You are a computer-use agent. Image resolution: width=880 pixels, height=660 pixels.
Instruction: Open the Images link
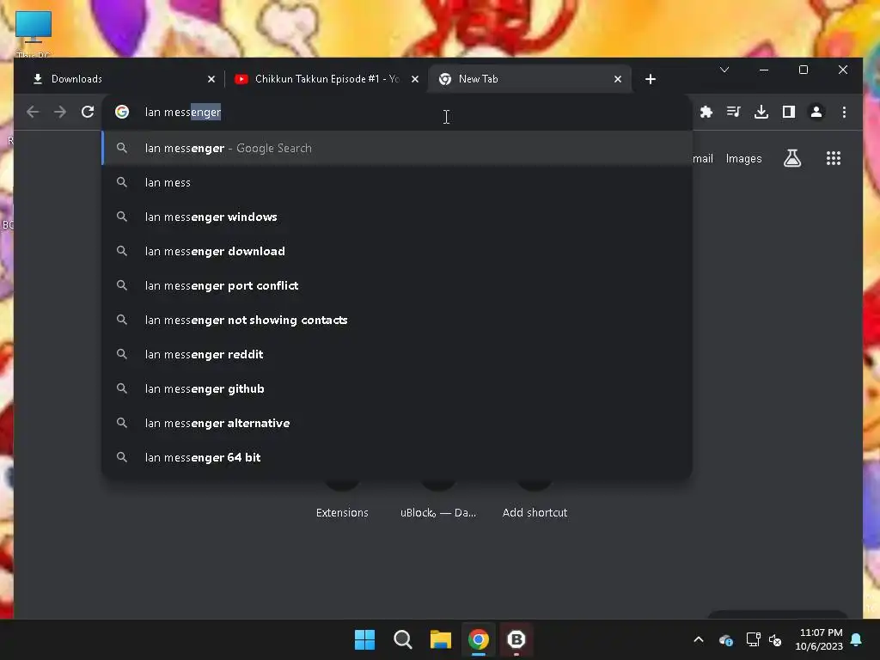(x=743, y=159)
